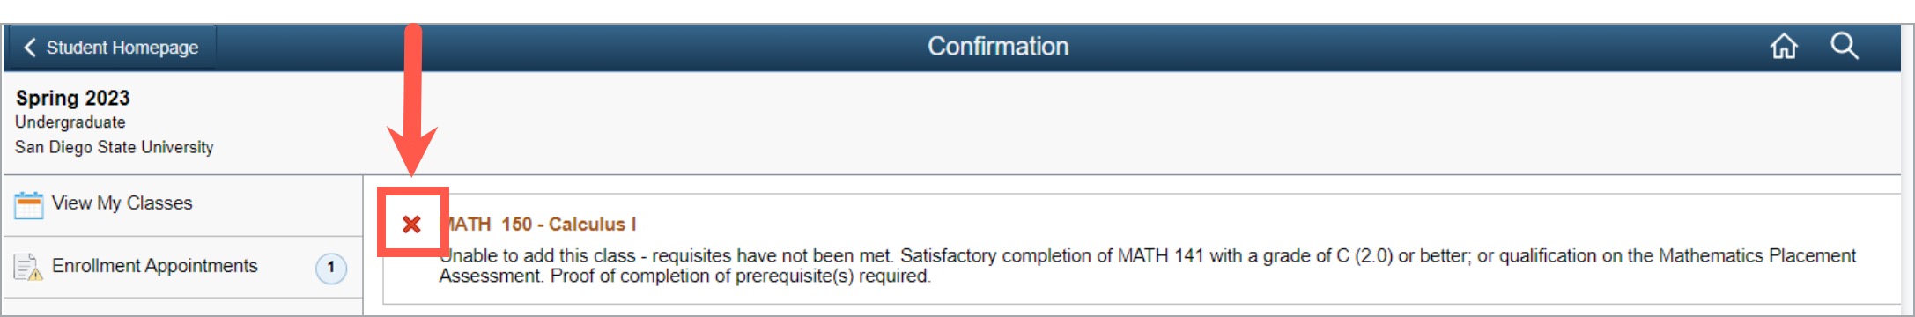Open Enrollment Appointments menu item
Screen dimensions: 1915x317
[183, 267]
